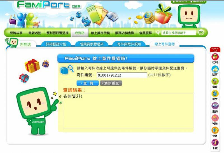Switch to the 詳細服務介紹 tab
Viewport: 224px width, 153px height.
pyautogui.click(x=56, y=44)
